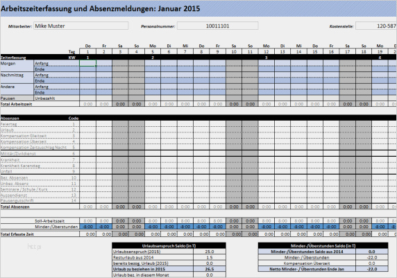397x278 pixels.
Task: Click the value 26.5 in the Urlaub table
Action: pyautogui.click(x=210, y=269)
